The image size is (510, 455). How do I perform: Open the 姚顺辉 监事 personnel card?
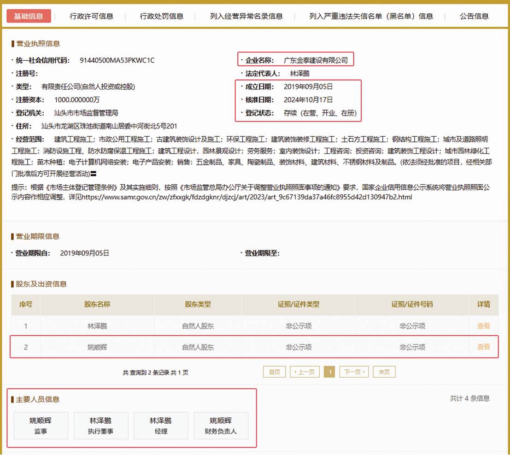pyautogui.click(x=41, y=426)
